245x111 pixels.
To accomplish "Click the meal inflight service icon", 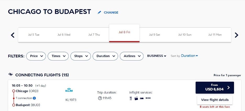I will click(x=131, y=98).
